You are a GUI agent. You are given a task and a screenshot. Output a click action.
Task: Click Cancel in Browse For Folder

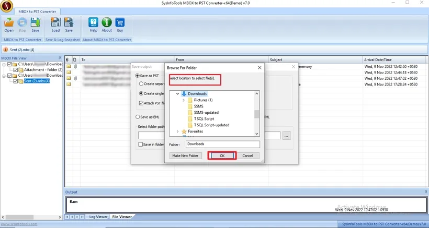247,155
